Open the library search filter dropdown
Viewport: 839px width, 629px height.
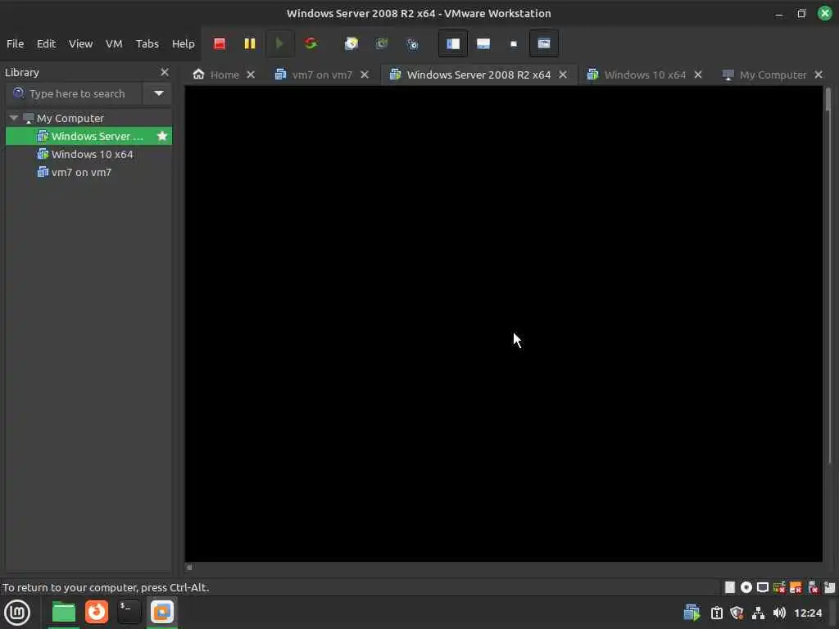[158, 93]
